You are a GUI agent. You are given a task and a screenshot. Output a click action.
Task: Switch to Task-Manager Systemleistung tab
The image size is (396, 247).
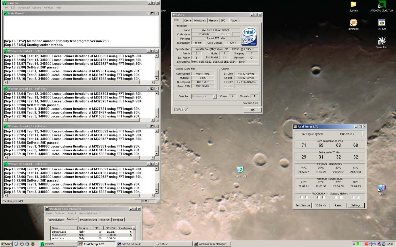click(88, 220)
